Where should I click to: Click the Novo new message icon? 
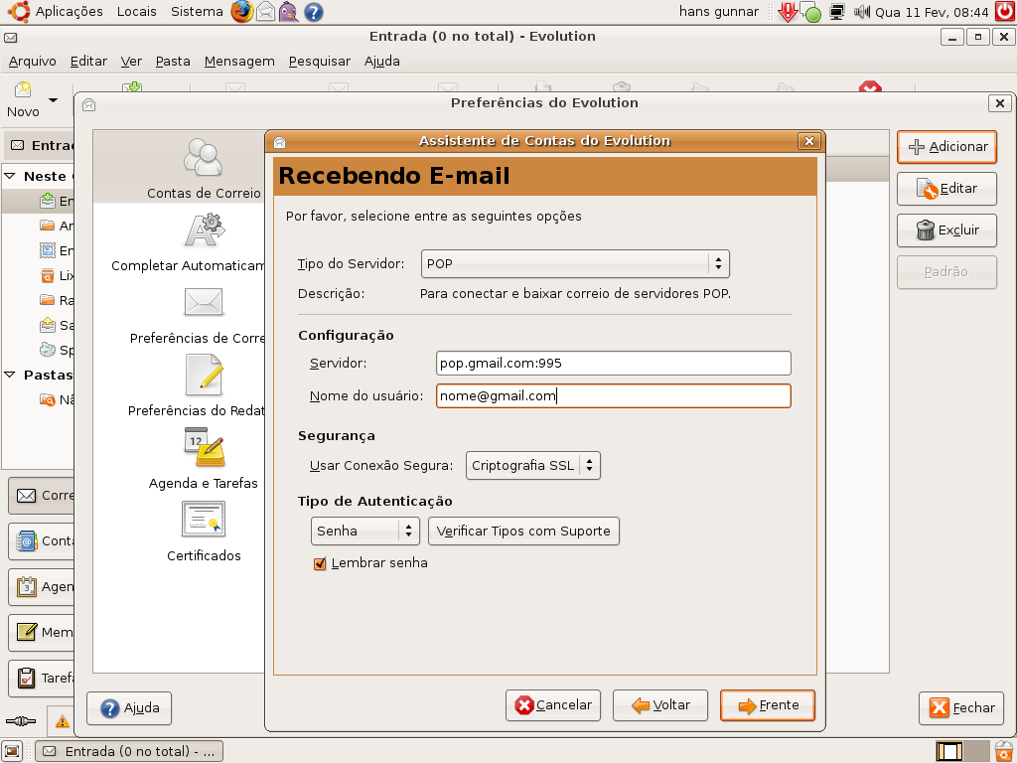click(x=23, y=89)
